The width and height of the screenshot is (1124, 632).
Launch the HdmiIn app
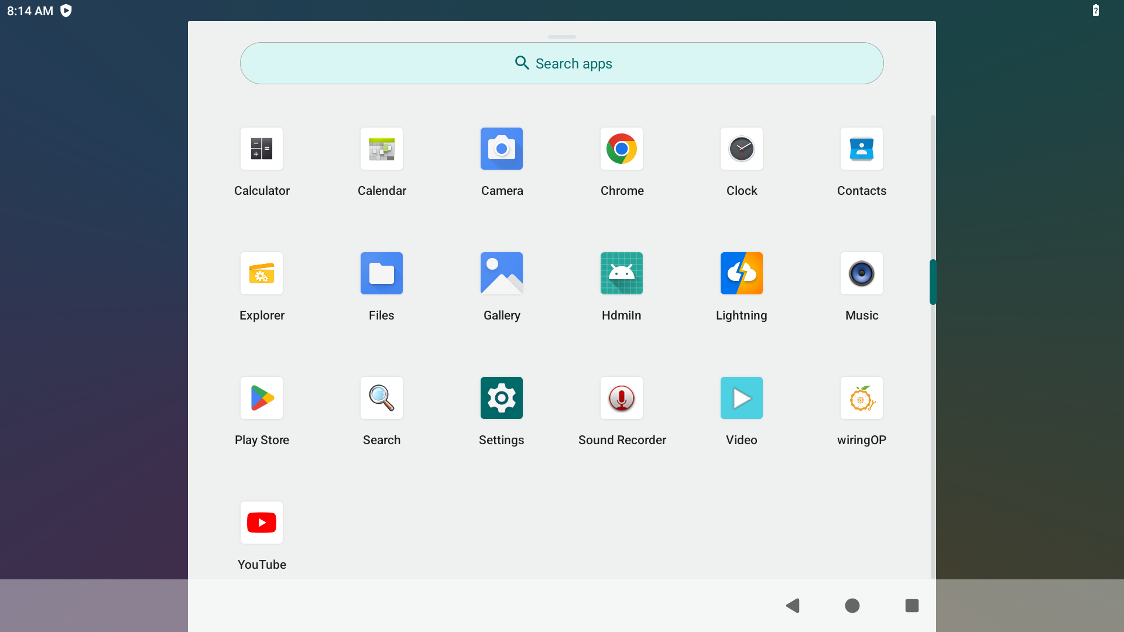(x=622, y=273)
